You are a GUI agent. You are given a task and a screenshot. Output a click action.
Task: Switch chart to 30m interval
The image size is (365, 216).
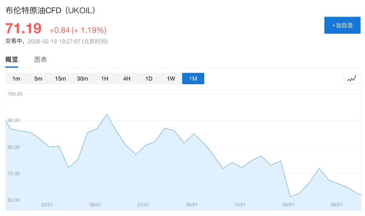click(x=82, y=79)
